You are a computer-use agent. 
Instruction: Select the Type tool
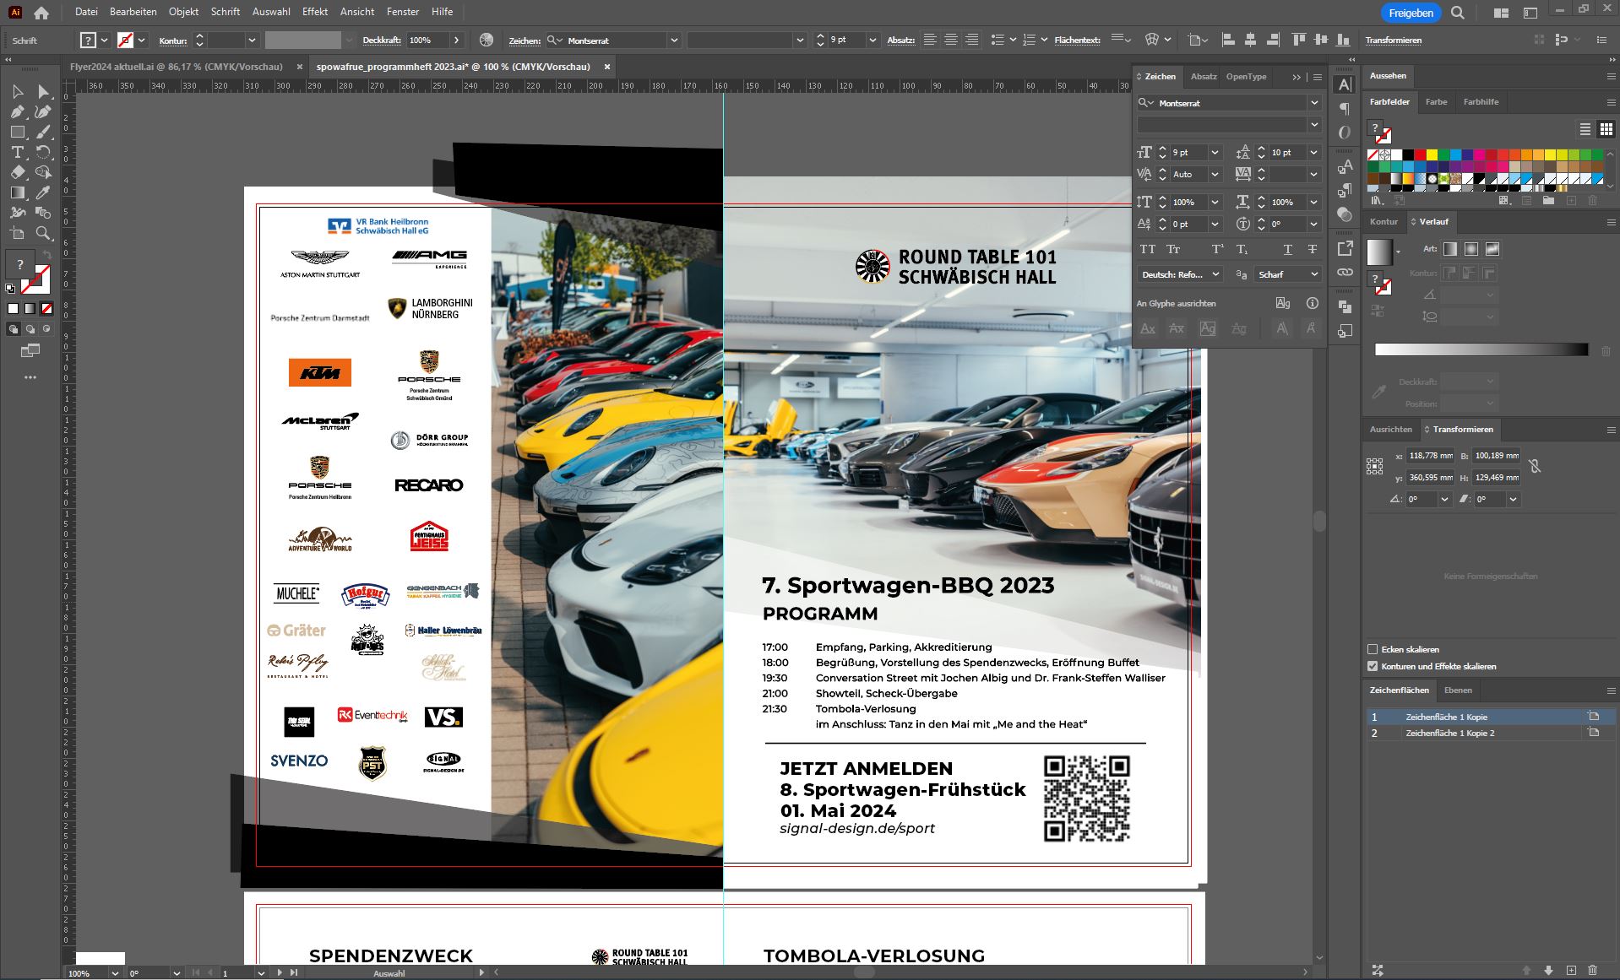pos(18,152)
